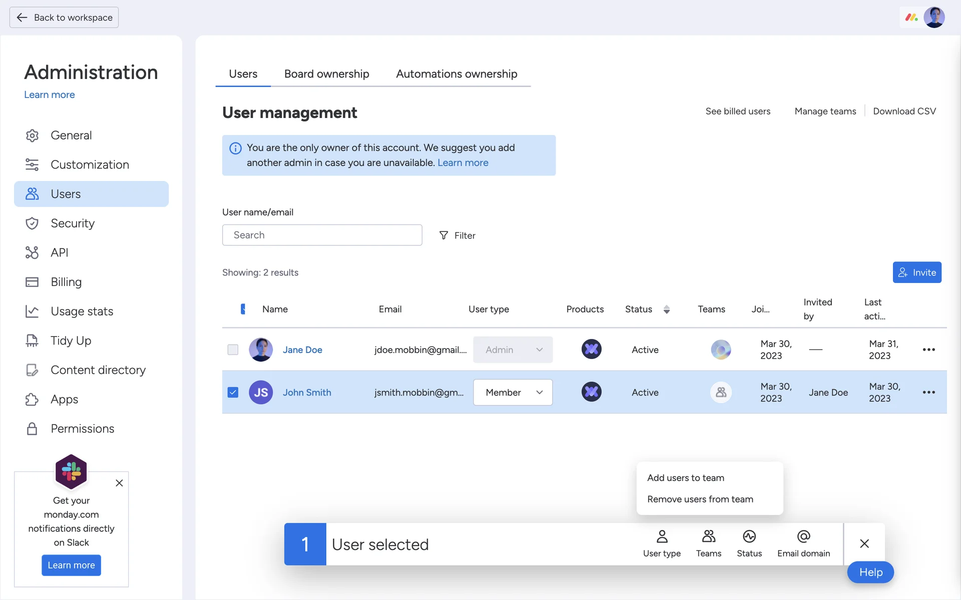Toggle the select-all header checkbox
961x600 pixels.
[x=243, y=309]
